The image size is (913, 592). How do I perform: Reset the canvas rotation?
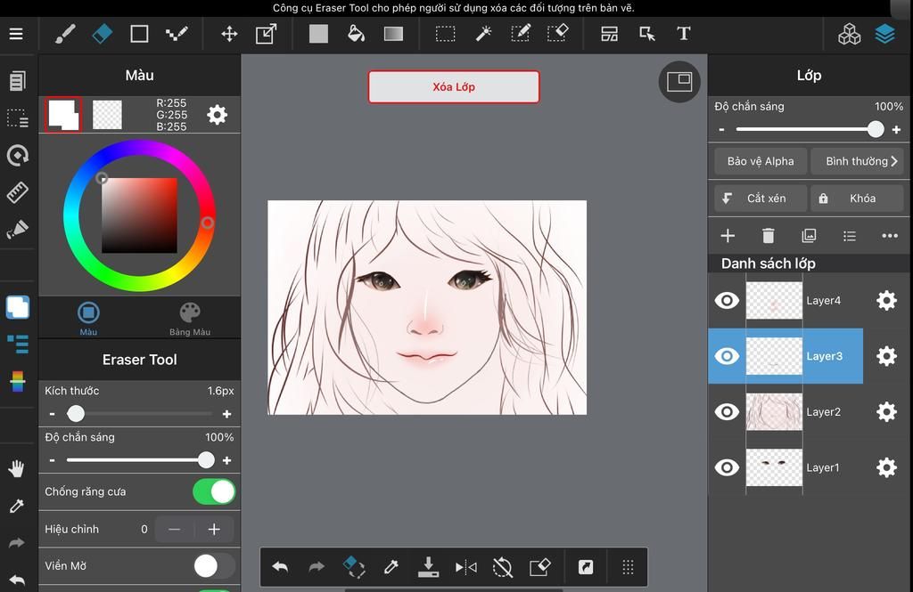coord(503,567)
